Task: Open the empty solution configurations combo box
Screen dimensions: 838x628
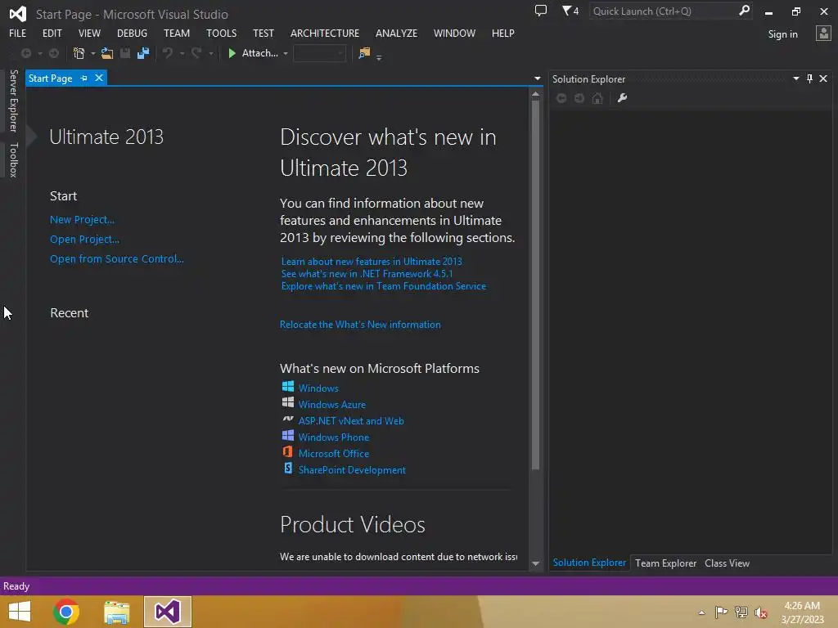Action: [x=320, y=53]
